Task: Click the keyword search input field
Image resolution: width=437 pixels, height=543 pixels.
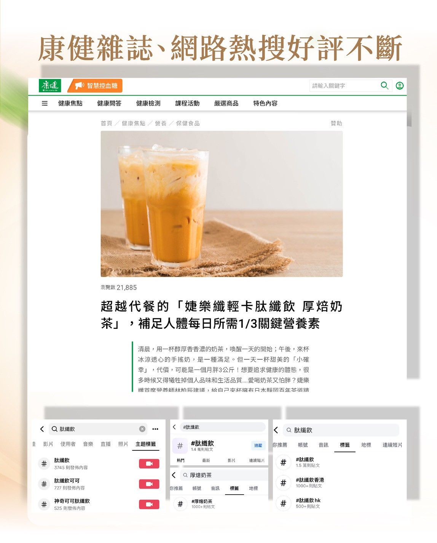Action: [343, 86]
